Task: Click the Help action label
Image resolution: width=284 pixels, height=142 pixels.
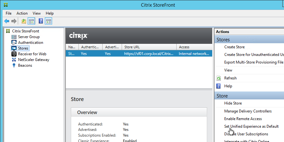Action: (228, 86)
